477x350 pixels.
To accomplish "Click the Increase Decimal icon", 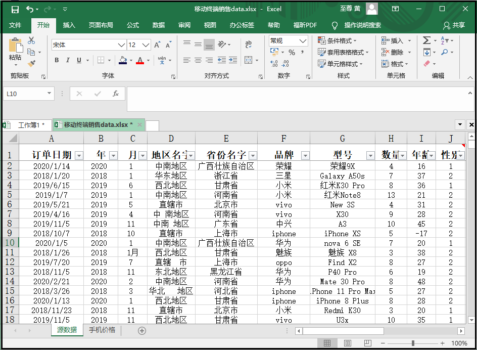I will tap(274, 63).
